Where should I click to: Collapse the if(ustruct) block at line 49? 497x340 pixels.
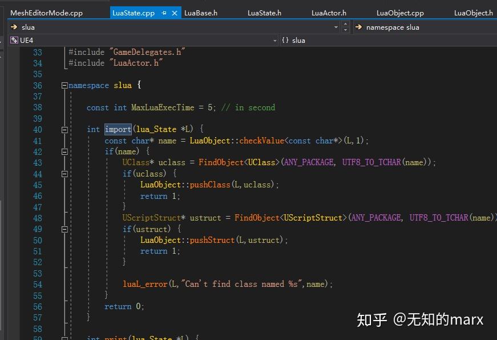[x=64, y=229]
